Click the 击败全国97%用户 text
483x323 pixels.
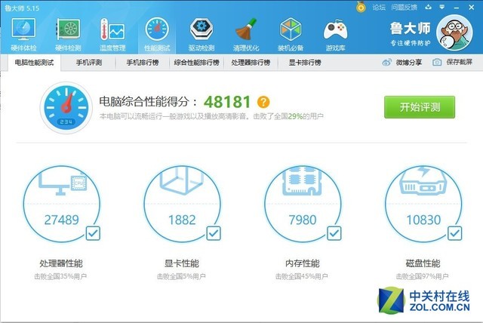click(x=423, y=276)
